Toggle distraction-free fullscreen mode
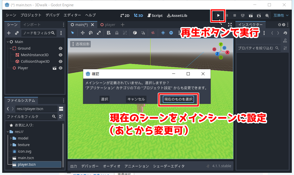Viewport: 294px width, 175px height. 230,25
